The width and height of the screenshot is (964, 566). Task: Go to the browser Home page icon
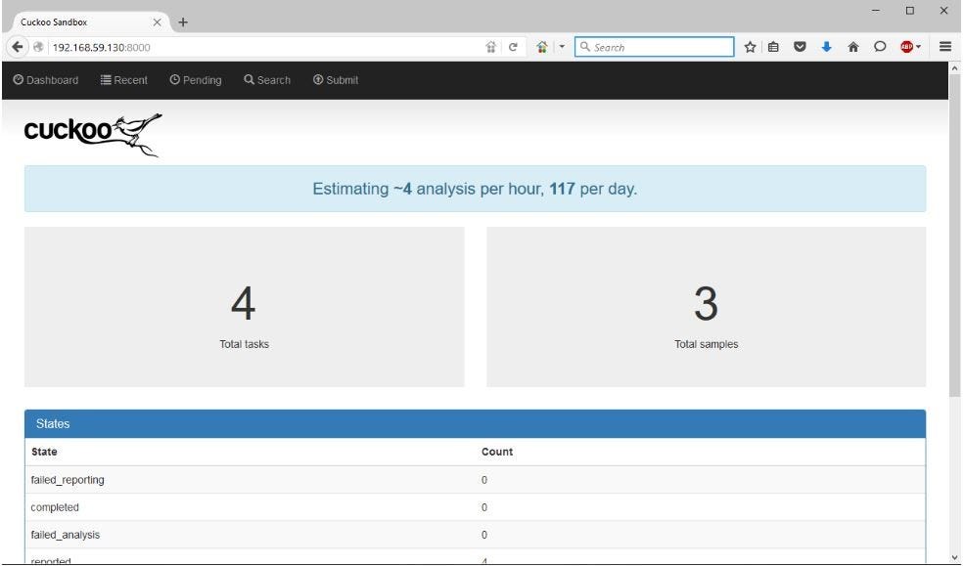853,47
